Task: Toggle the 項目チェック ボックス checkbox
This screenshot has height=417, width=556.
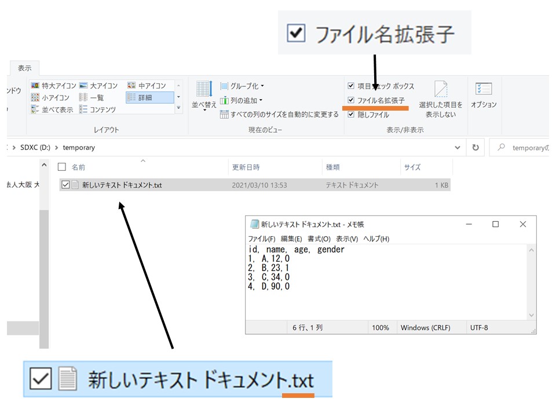Action: tap(351, 86)
